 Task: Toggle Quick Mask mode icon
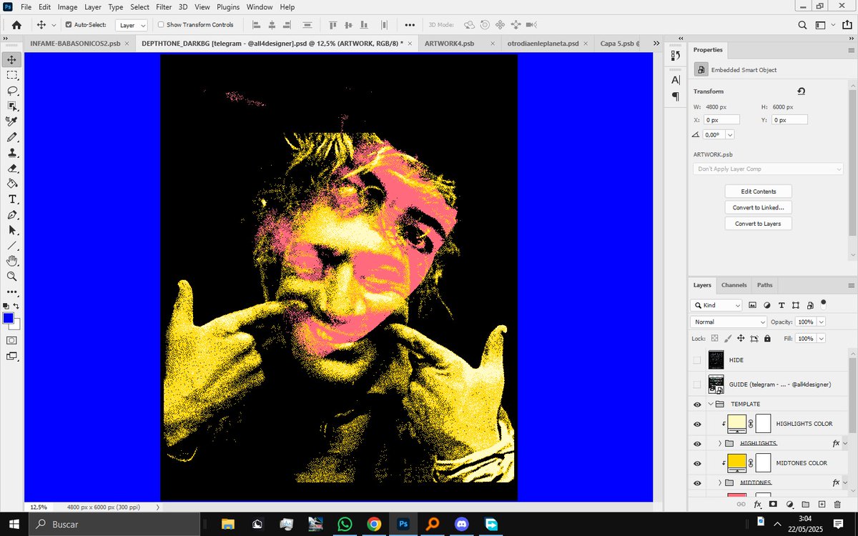point(12,340)
